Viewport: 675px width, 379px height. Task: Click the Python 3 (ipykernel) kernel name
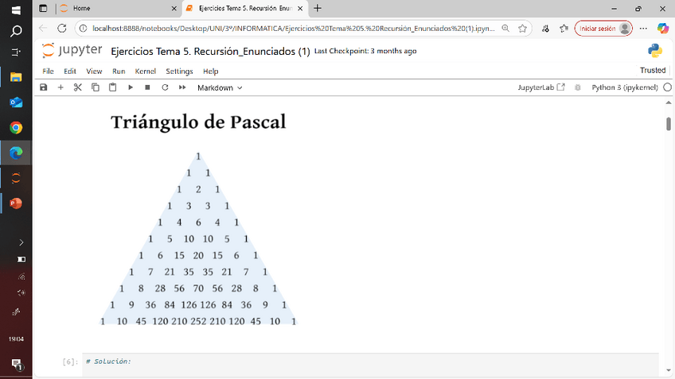coord(625,87)
